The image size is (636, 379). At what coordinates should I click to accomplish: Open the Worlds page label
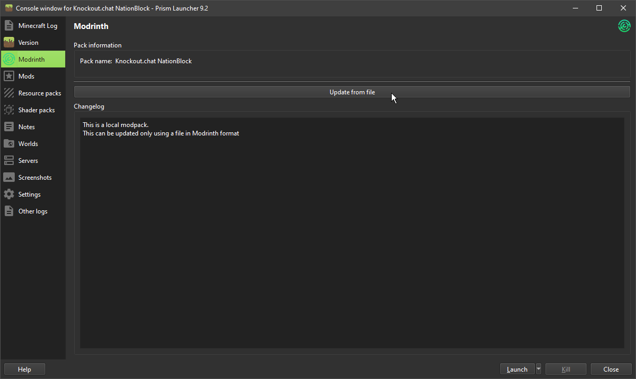[28, 143]
